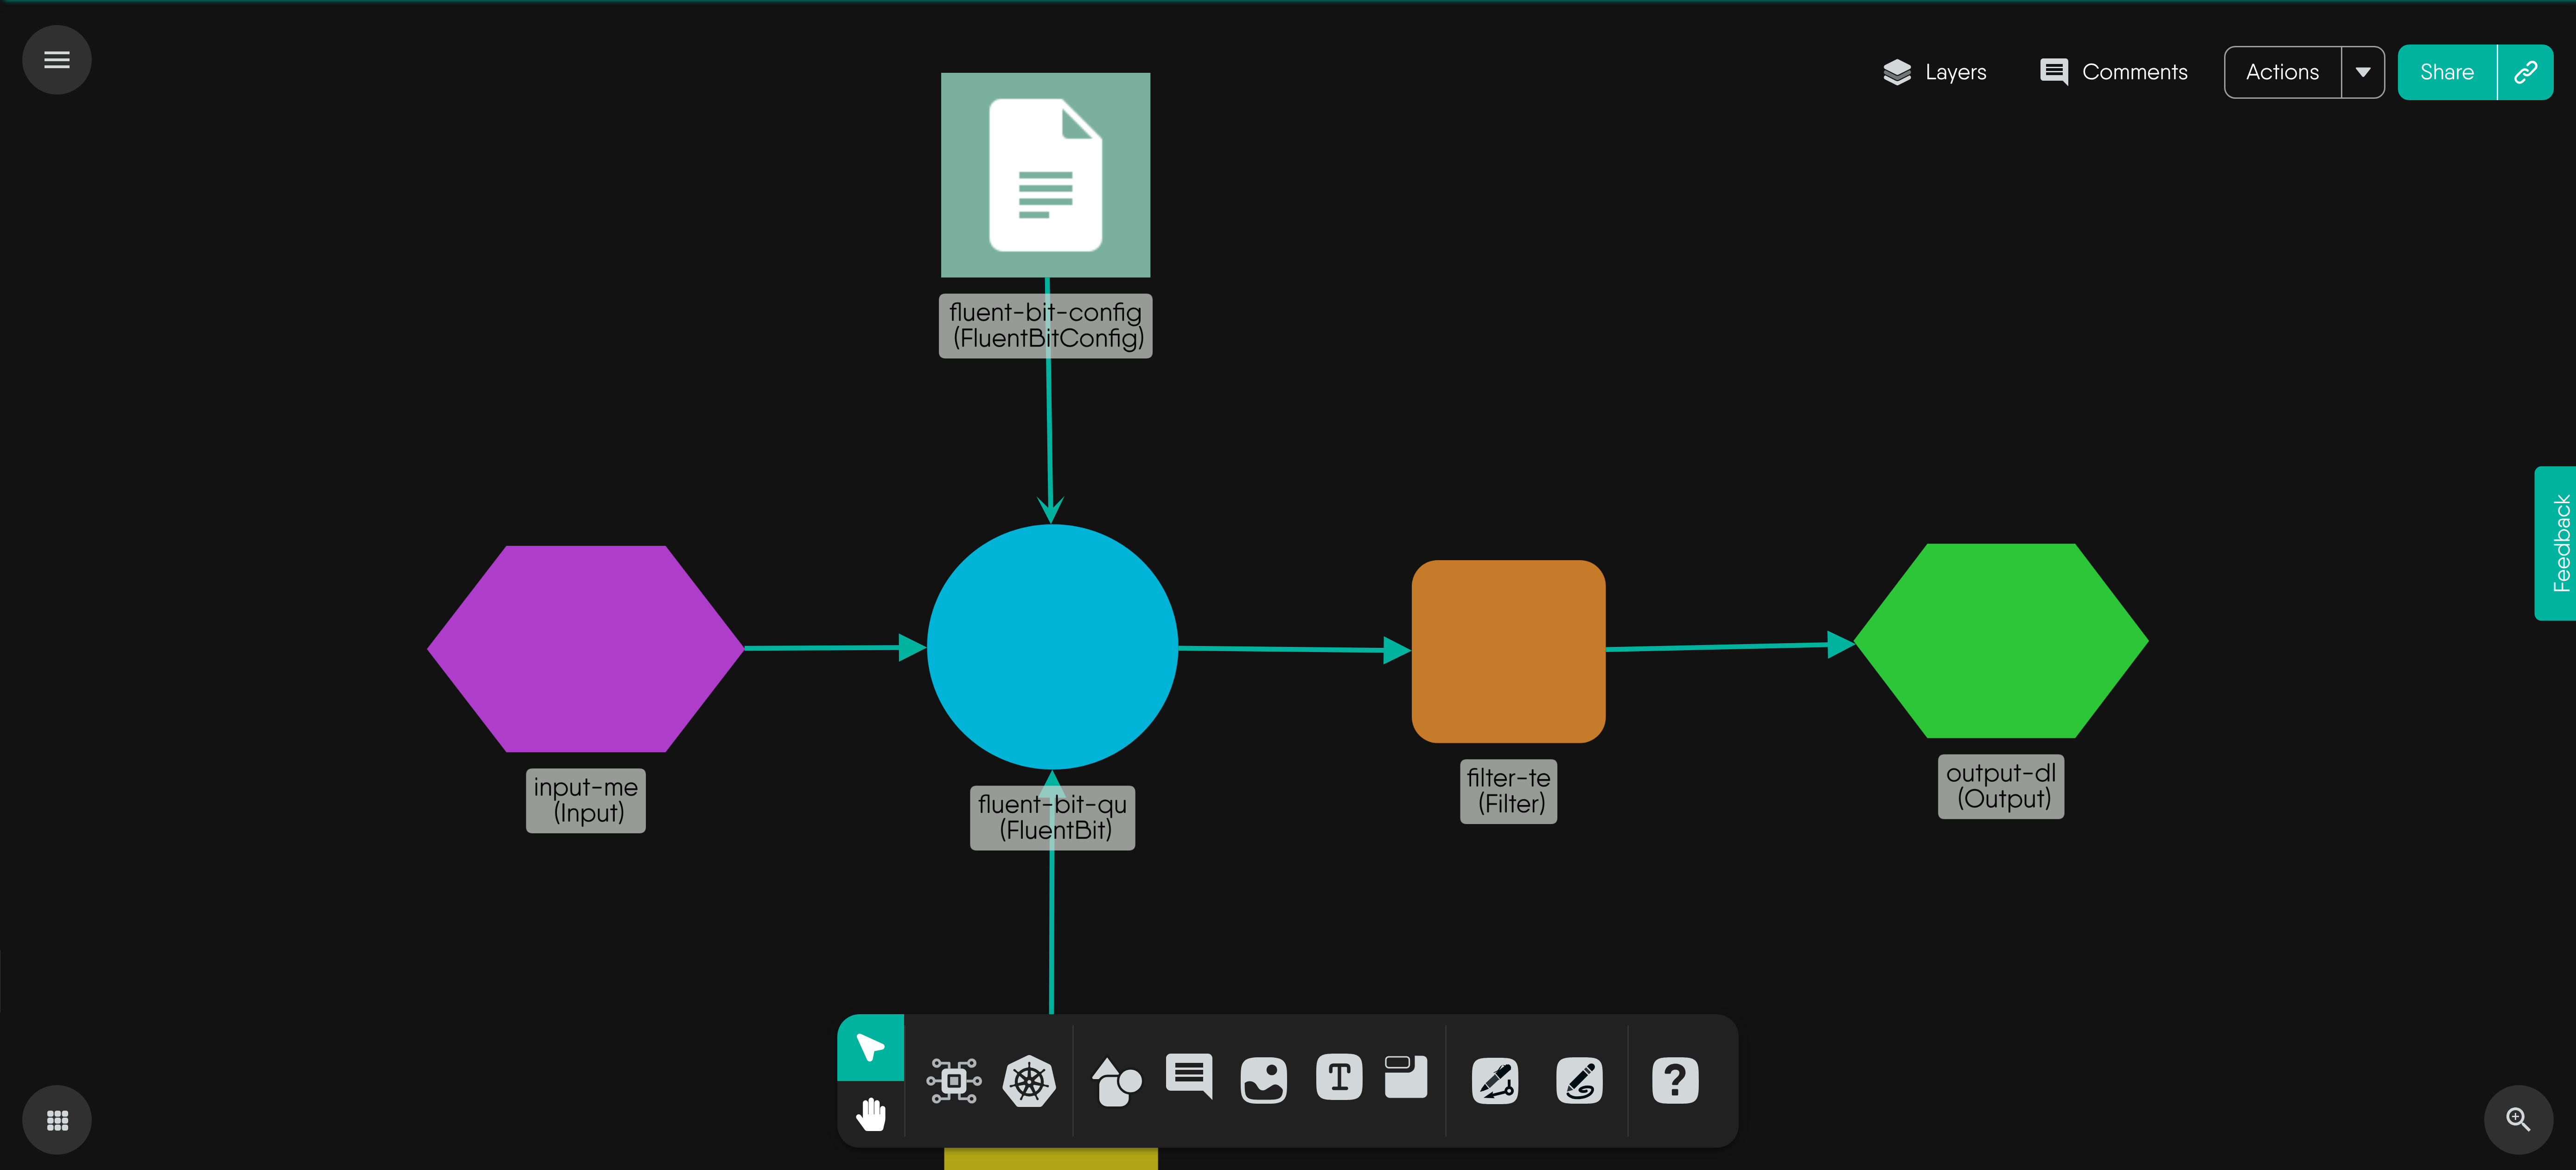2576x1170 pixels.
Task: Switch to the hand pan tool
Action: [x=870, y=1113]
